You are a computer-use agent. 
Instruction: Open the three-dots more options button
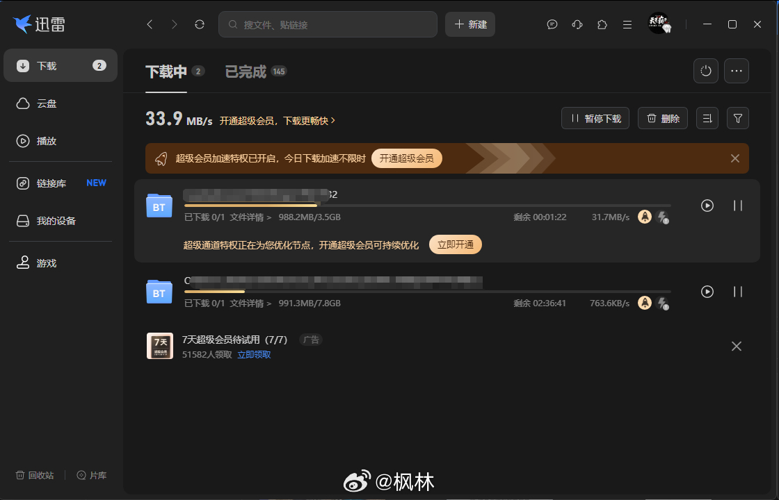tap(737, 71)
